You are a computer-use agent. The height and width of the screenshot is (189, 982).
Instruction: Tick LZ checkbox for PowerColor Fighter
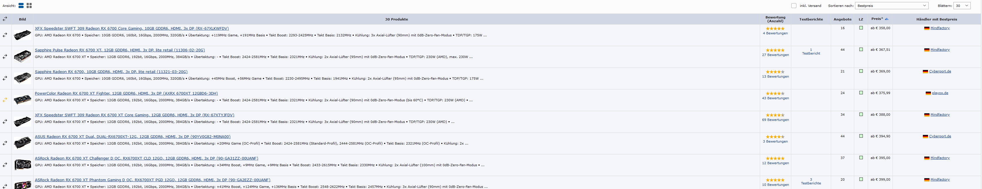point(861,93)
